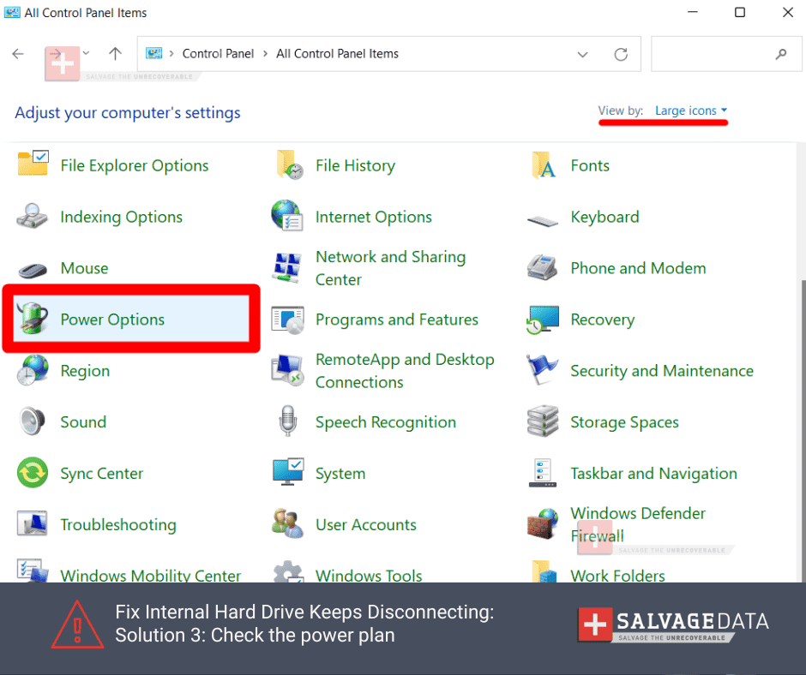The image size is (806, 675).
Task: Open Indexing Options icon
Action: 32,216
